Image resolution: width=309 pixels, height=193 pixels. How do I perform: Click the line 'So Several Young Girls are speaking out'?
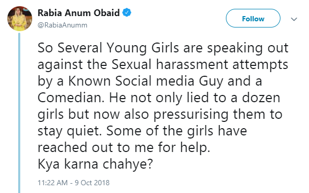[163, 48]
